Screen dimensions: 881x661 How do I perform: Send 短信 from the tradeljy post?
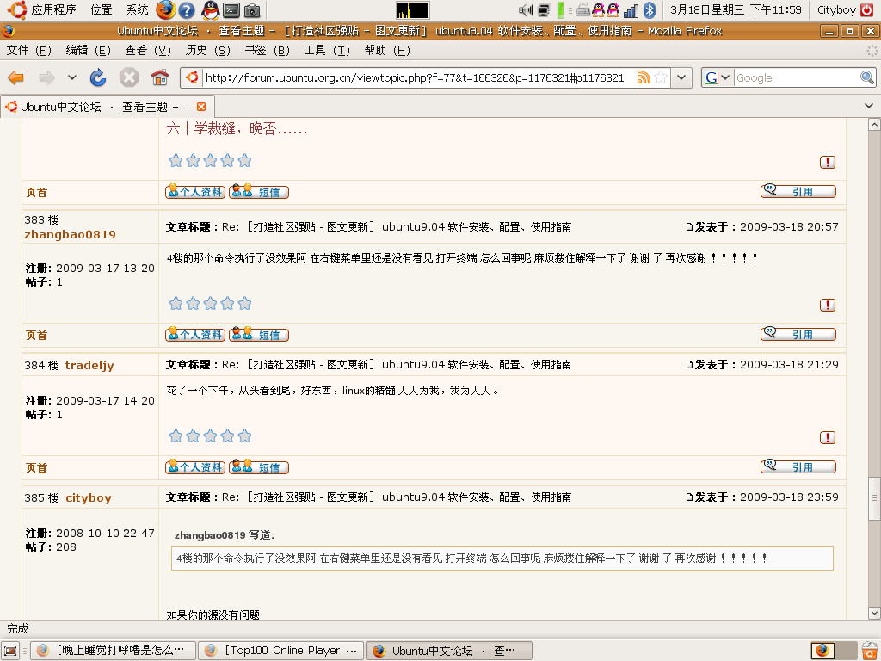258,467
